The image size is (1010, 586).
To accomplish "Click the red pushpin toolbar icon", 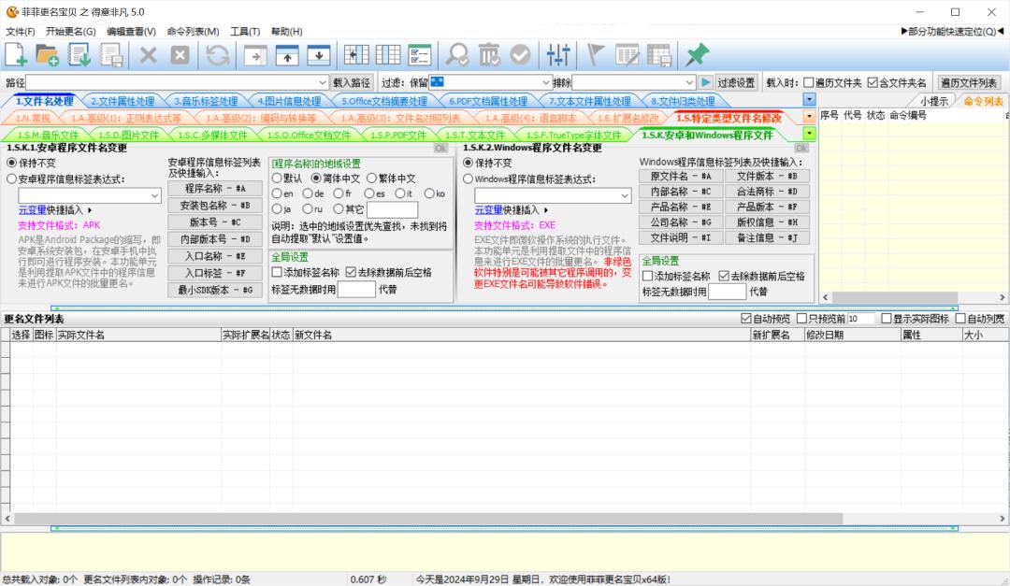I will click(x=696, y=54).
